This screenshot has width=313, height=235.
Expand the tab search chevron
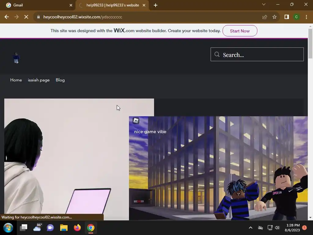pyautogui.click(x=264, y=4)
